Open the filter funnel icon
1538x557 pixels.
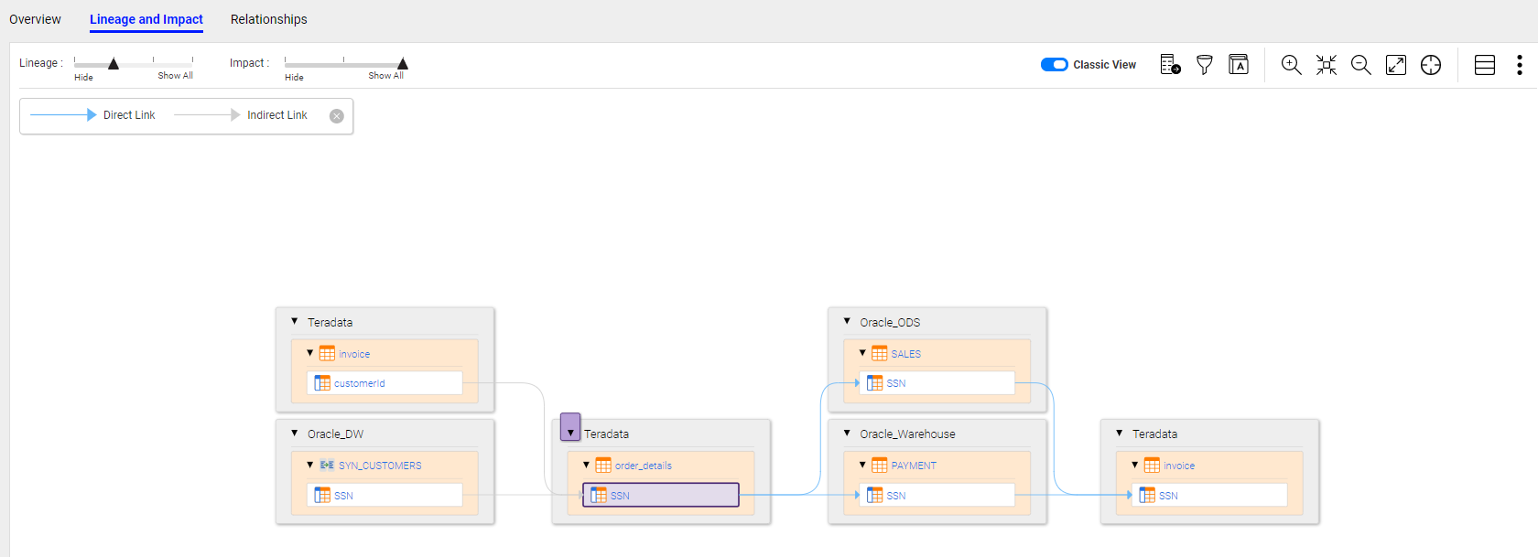point(1205,64)
